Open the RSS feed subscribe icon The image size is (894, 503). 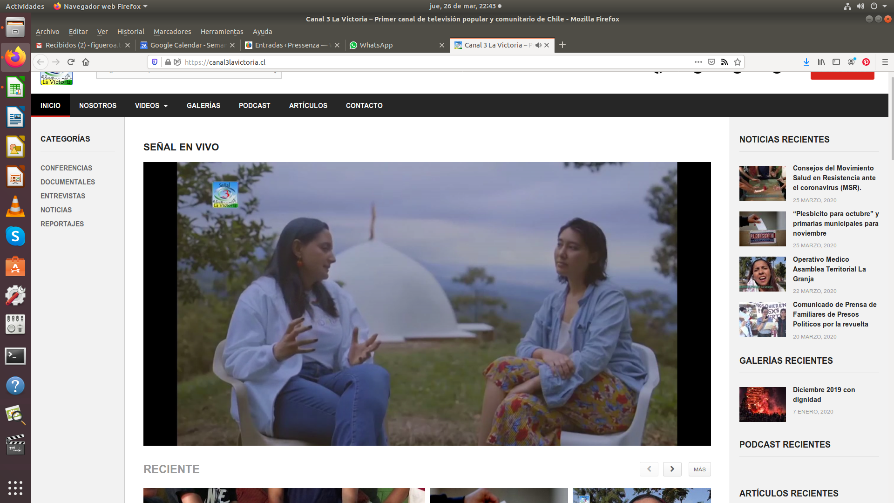pos(725,62)
